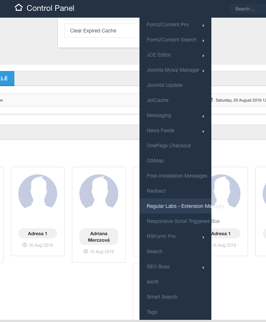The image size is (266, 322).
Task: Click the 16 Aug 2016 date under Adriana Merczová
Action: coord(102,251)
